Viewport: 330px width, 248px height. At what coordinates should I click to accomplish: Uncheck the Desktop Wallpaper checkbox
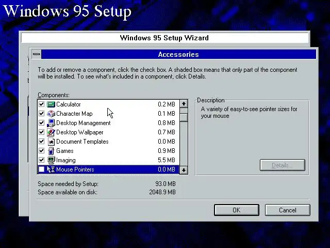tap(41, 132)
